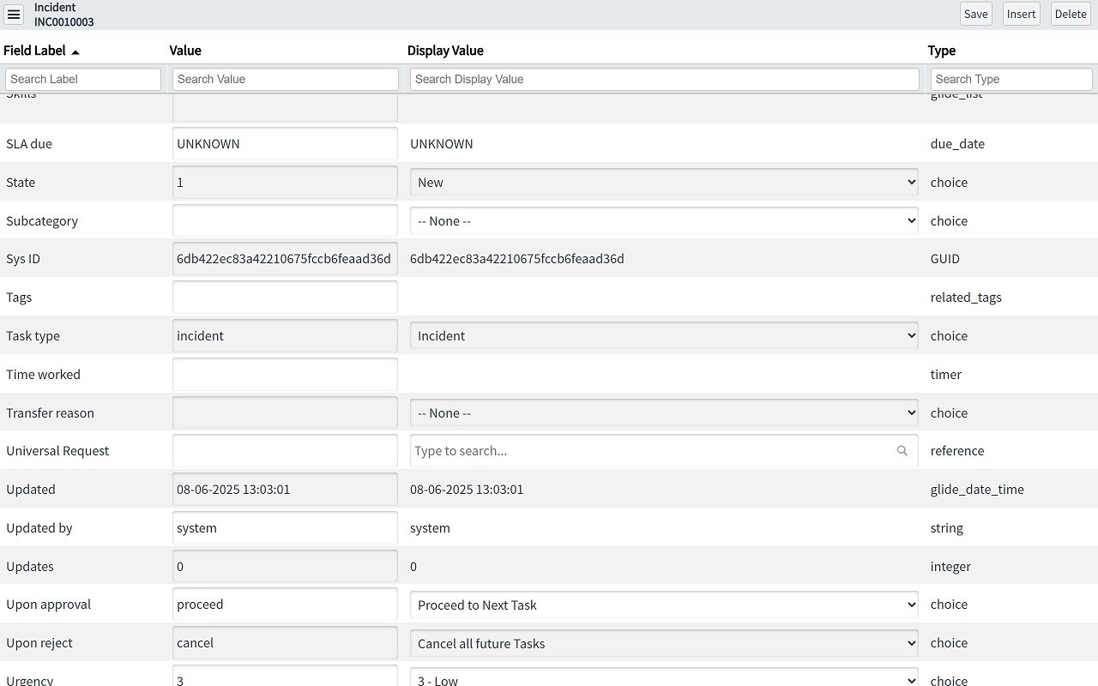Click the Delete button
The height and width of the screenshot is (686, 1098).
pos(1070,14)
